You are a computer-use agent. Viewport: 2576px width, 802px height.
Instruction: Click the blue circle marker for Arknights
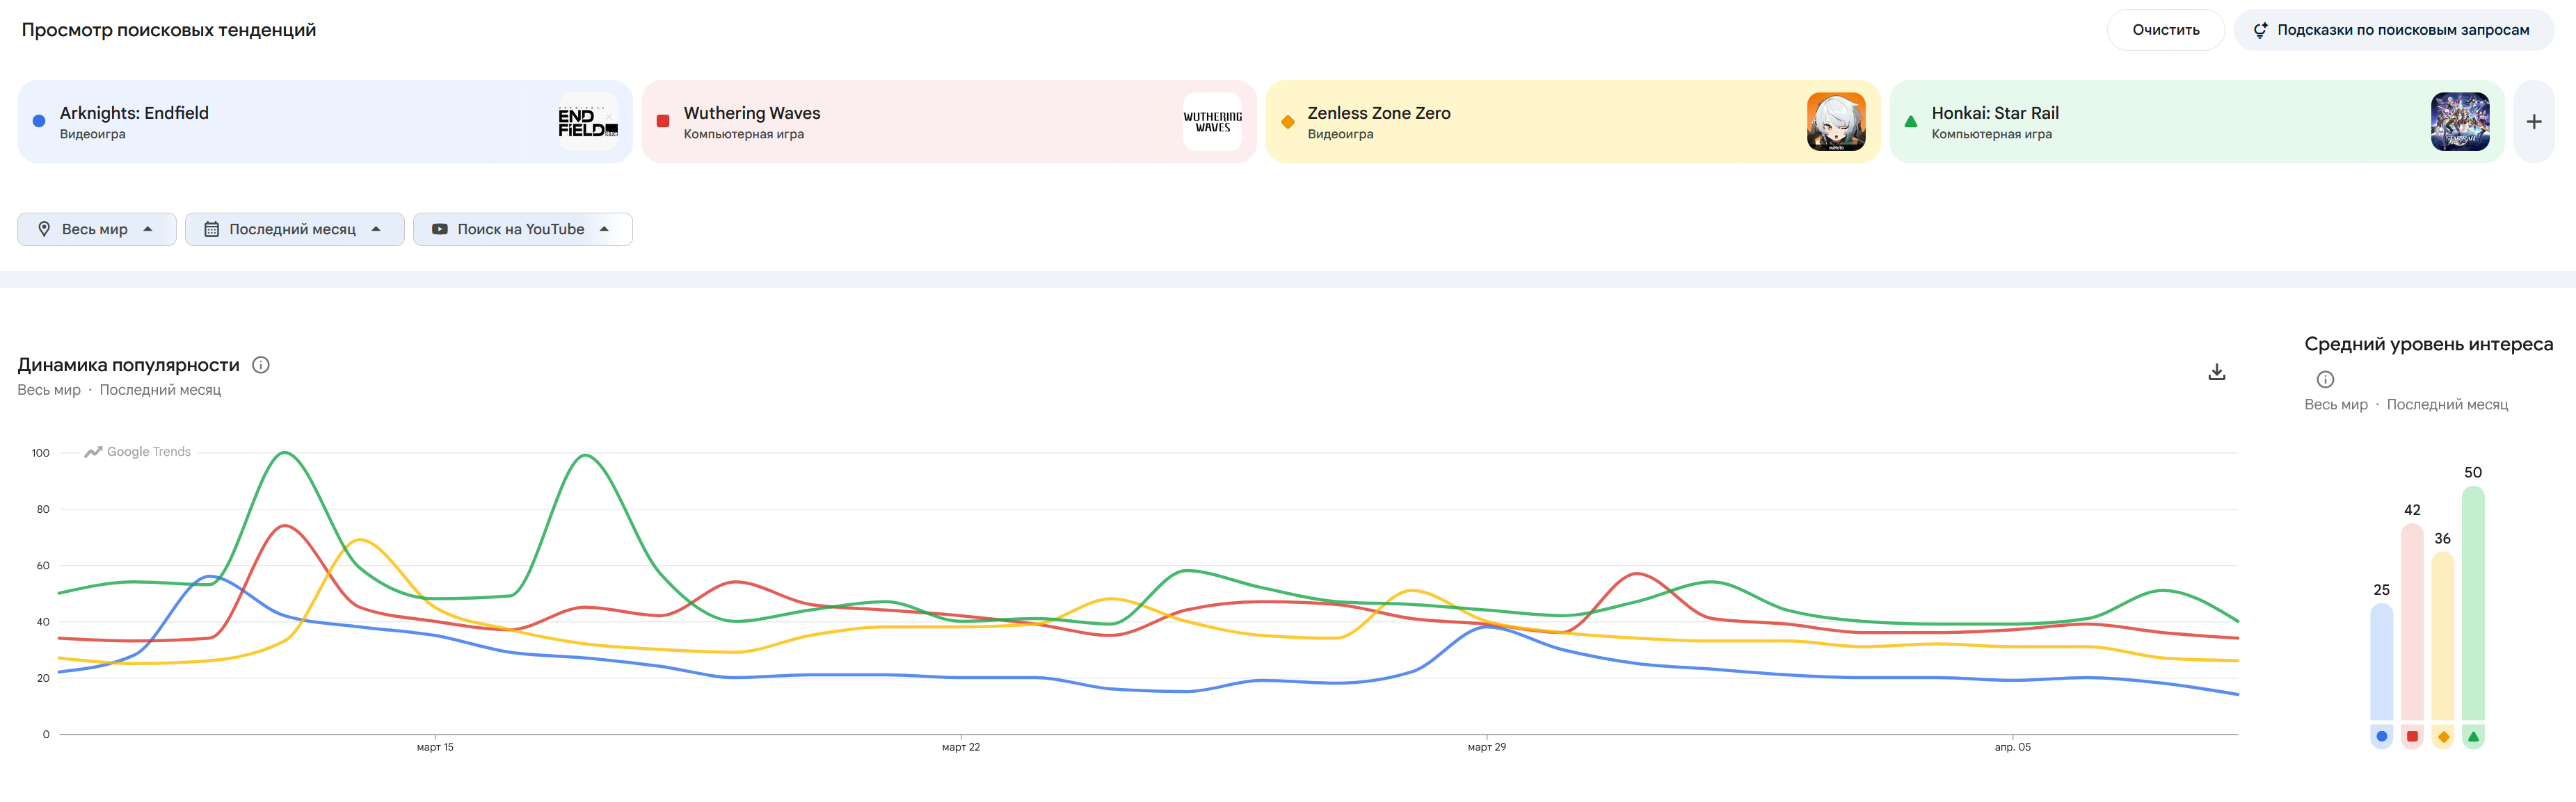click(x=39, y=122)
